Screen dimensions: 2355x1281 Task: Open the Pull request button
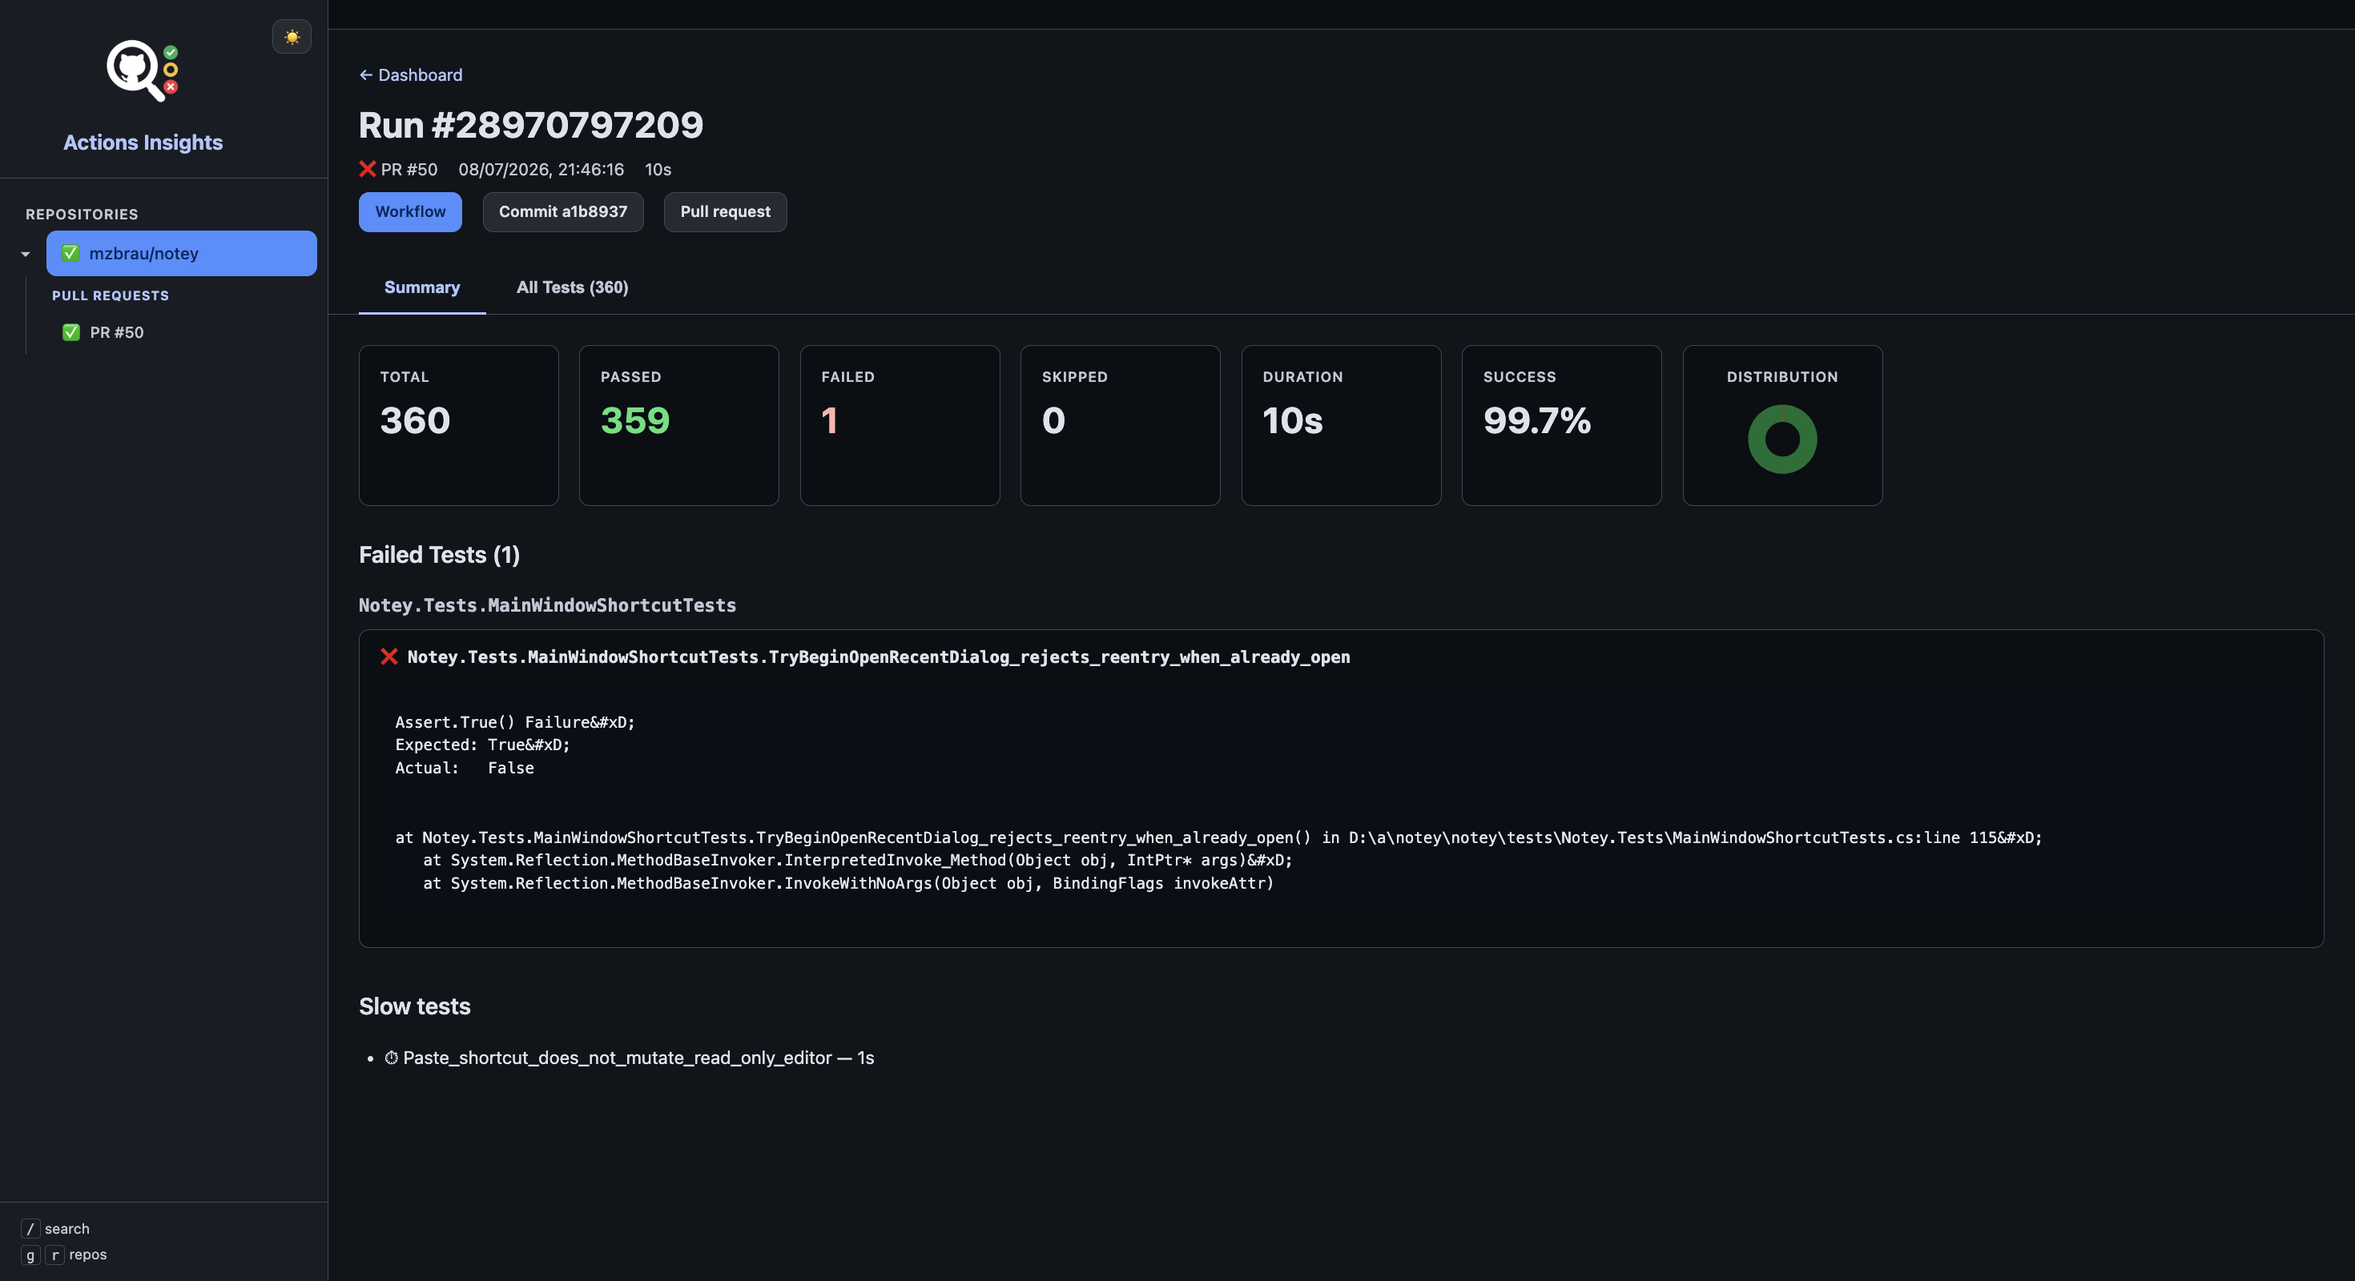tap(725, 212)
